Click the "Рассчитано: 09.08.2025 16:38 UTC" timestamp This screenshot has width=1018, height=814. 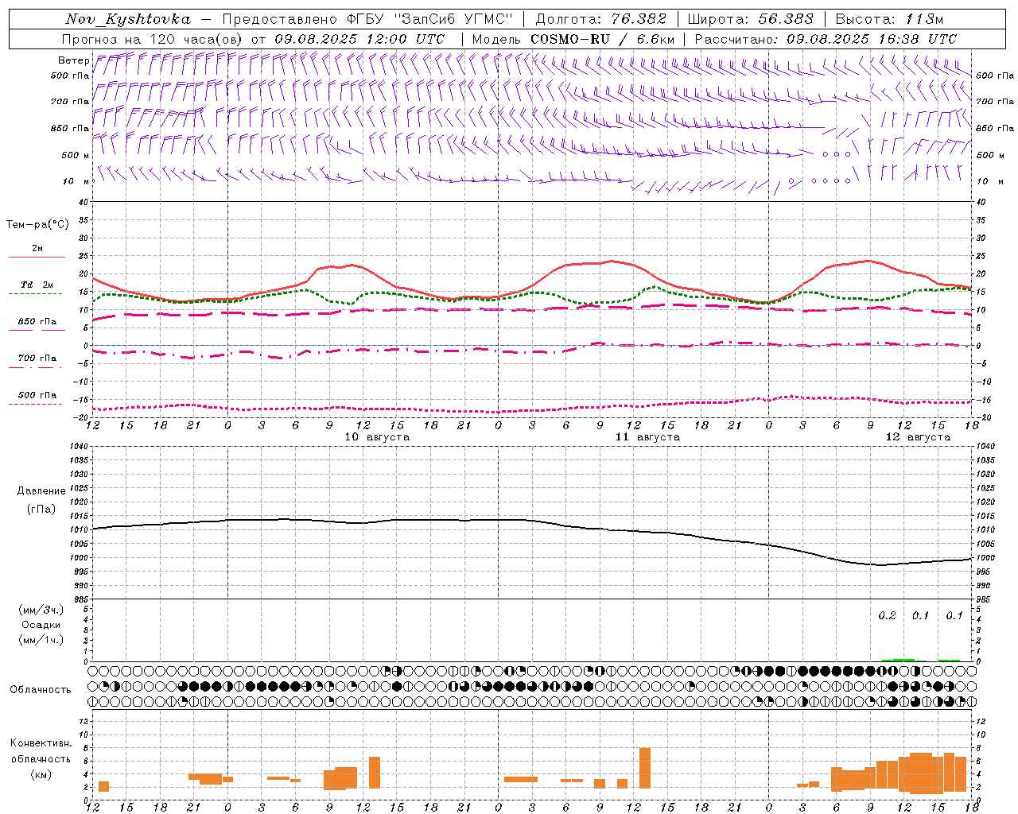pyautogui.click(x=826, y=39)
